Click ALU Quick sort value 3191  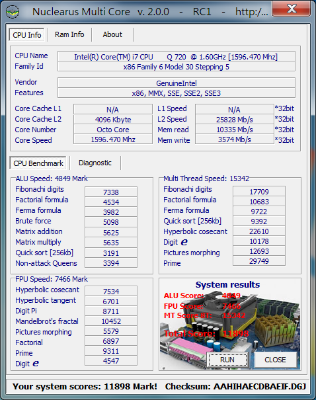(x=111, y=253)
